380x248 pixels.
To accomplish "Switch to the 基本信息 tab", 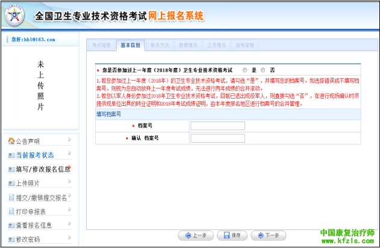I will pos(131,45).
